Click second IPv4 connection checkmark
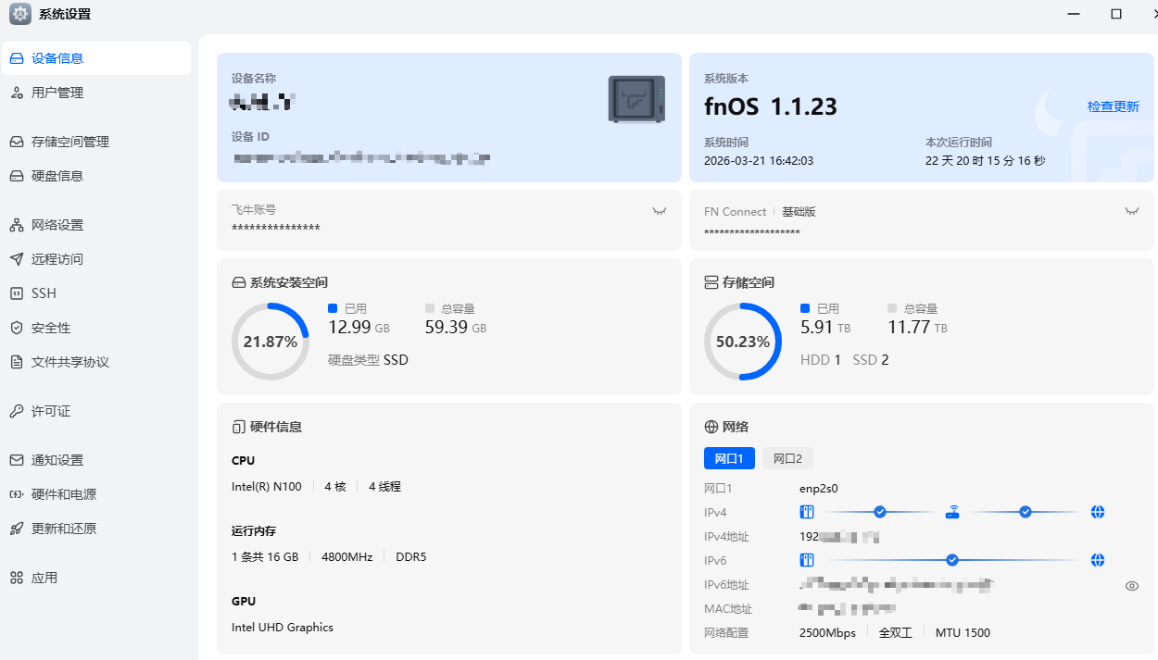Image resolution: width=1158 pixels, height=660 pixels. pos(1026,512)
